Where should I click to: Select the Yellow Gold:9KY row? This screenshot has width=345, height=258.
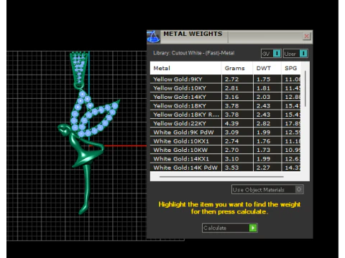(225, 80)
